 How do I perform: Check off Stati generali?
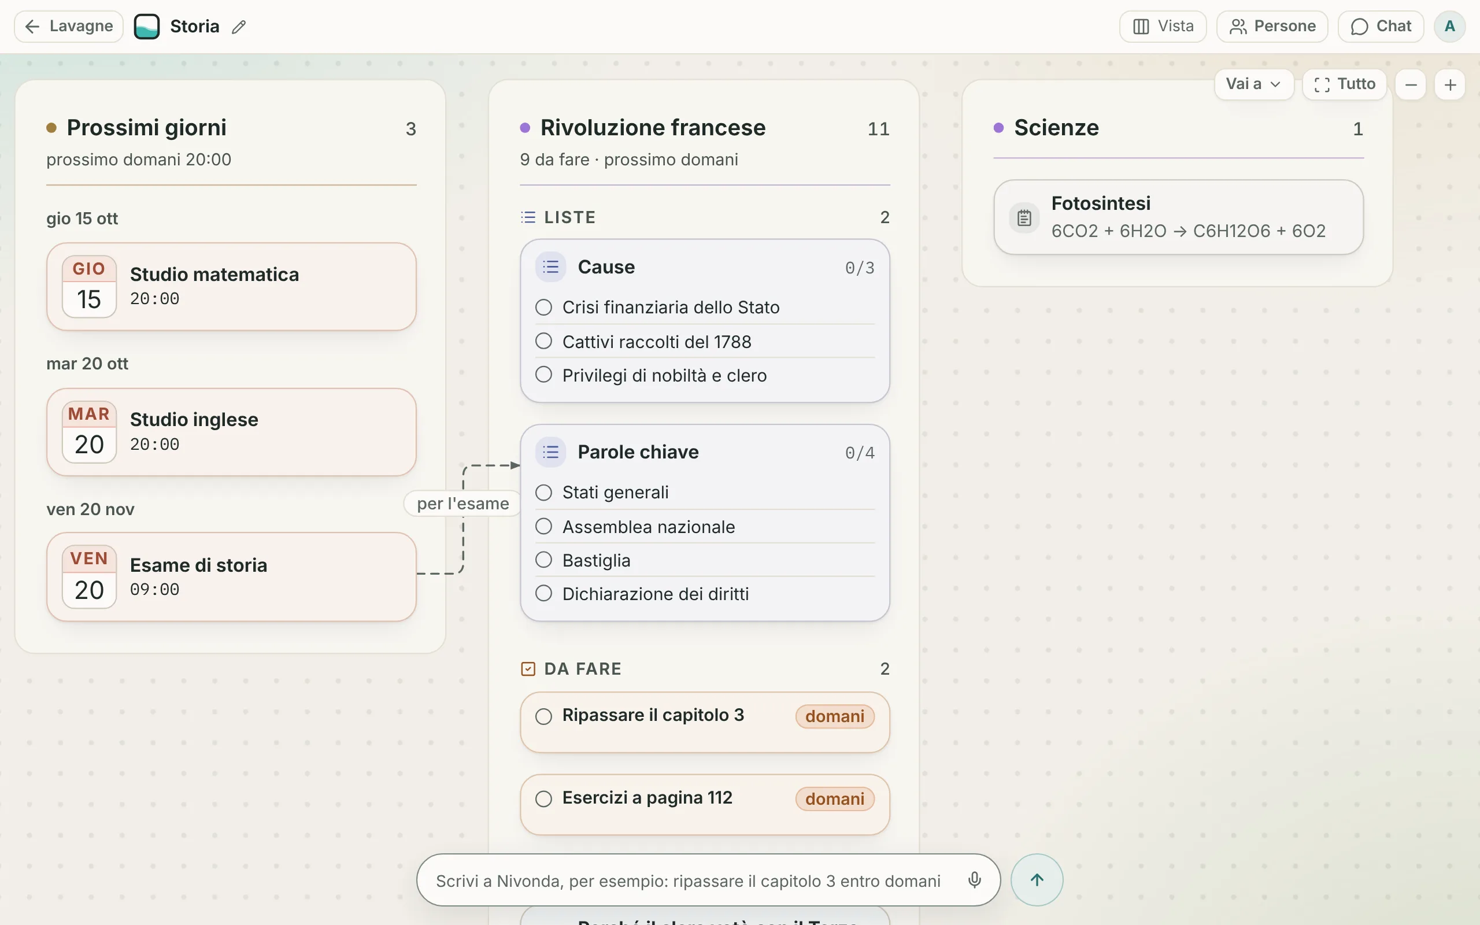(543, 493)
